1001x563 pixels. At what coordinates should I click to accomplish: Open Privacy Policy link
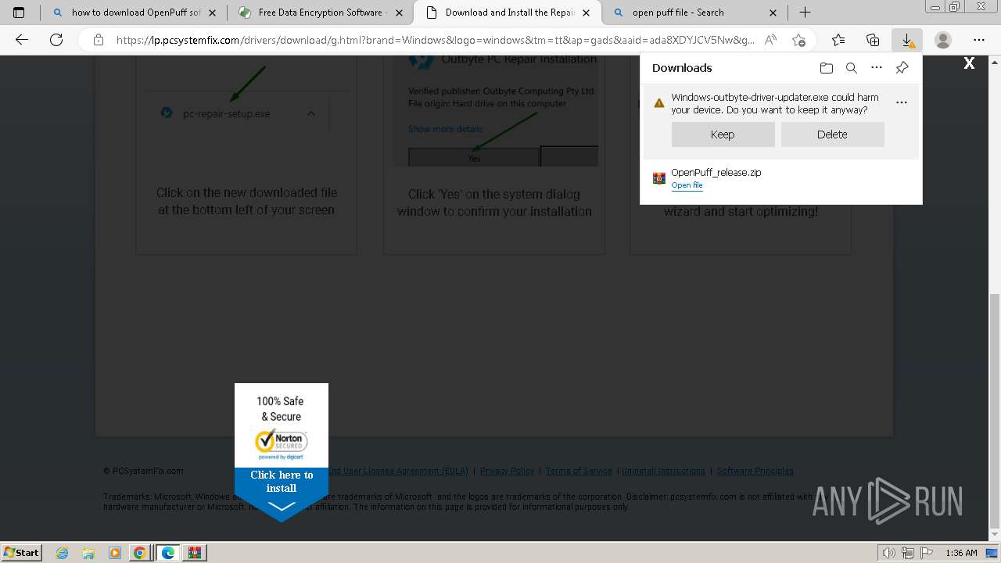[507, 471]
